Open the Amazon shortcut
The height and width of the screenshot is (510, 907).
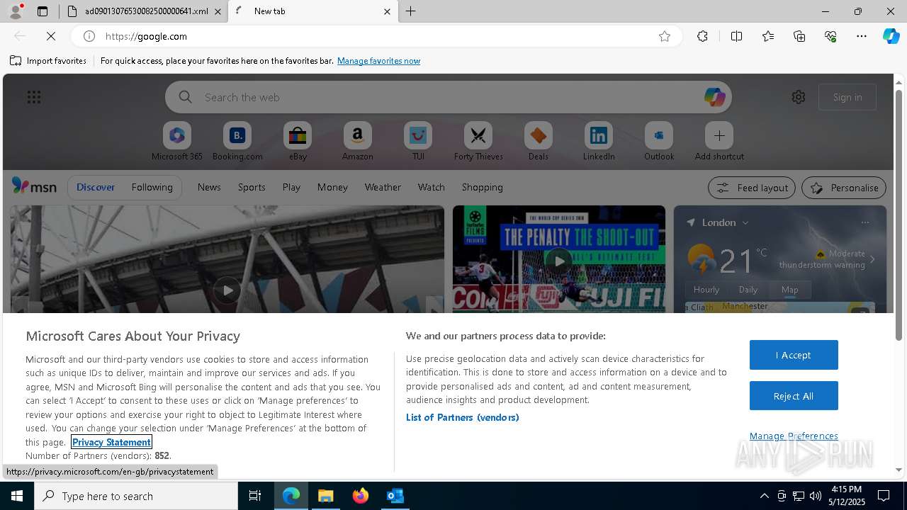click(358, 141)
